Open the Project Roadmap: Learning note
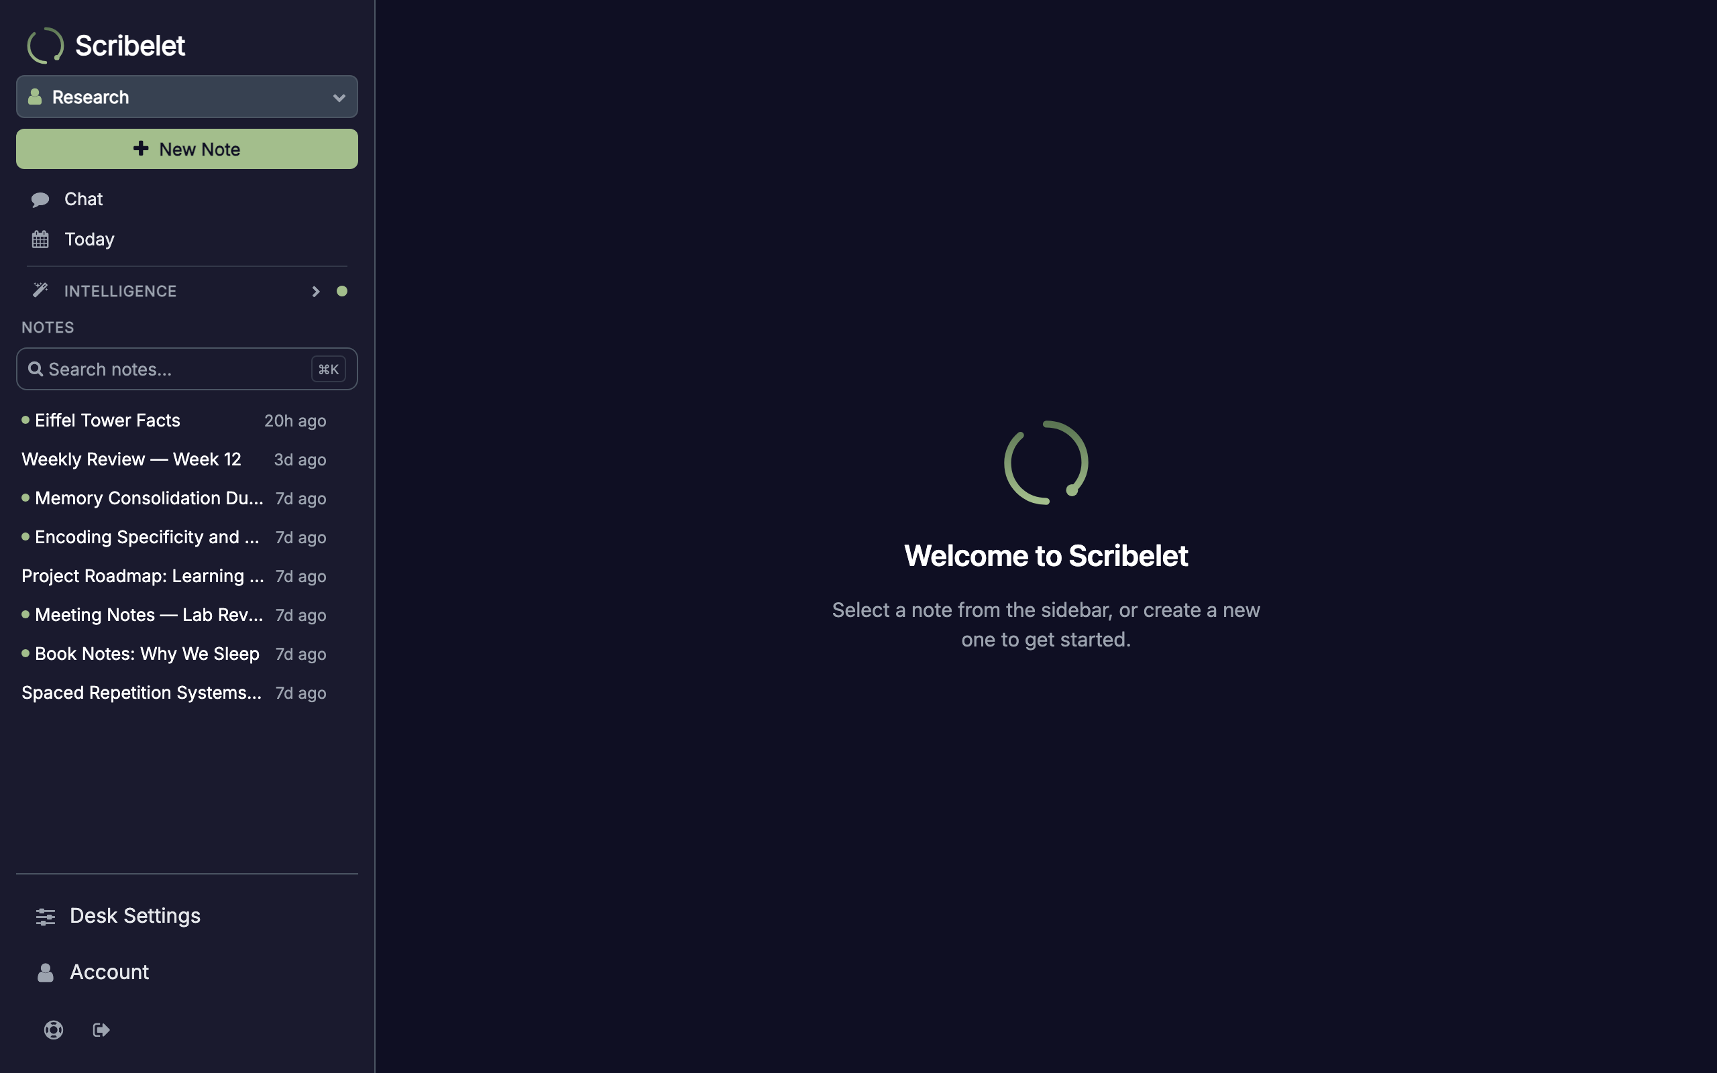Screen dimensions: 1717x1073 174,576
